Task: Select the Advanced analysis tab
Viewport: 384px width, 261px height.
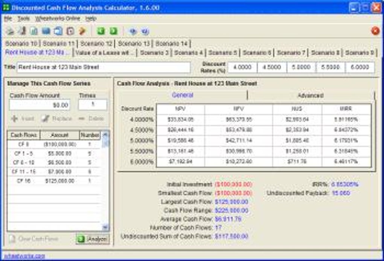Action: tap(311, 95)
